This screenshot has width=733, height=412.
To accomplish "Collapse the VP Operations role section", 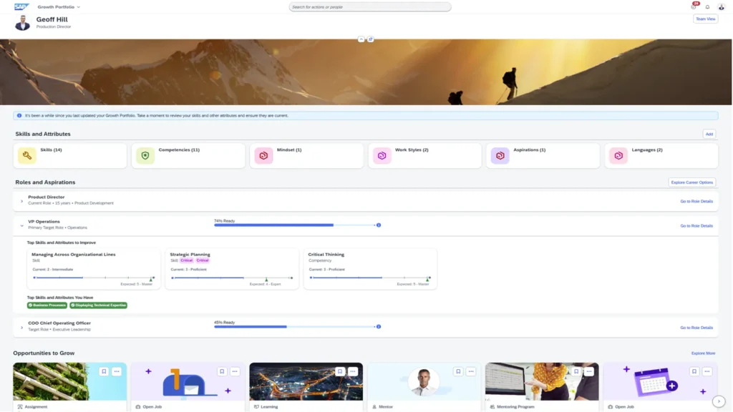I will coord(22,225).
